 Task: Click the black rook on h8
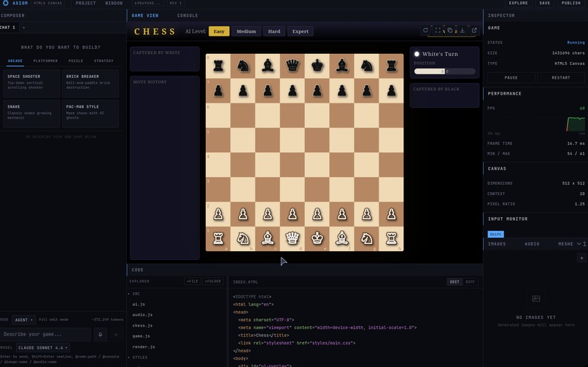point(392,66)
